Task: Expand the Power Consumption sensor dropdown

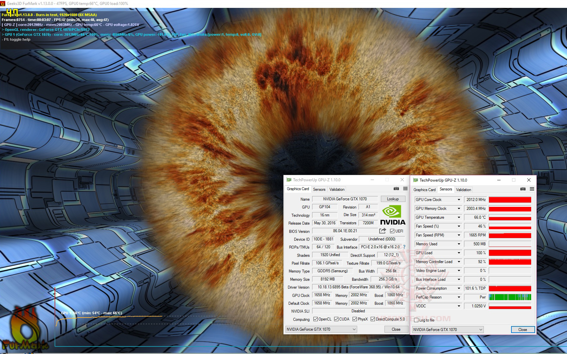Action: (459, 288)
